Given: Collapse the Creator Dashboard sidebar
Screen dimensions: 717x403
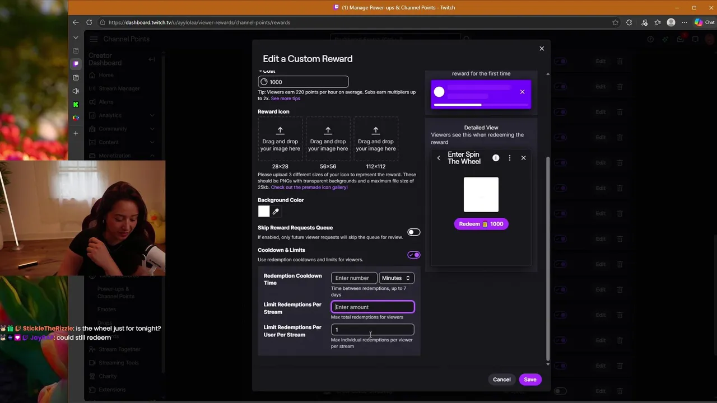Looking at the screenshot, I should pos(151,59).
